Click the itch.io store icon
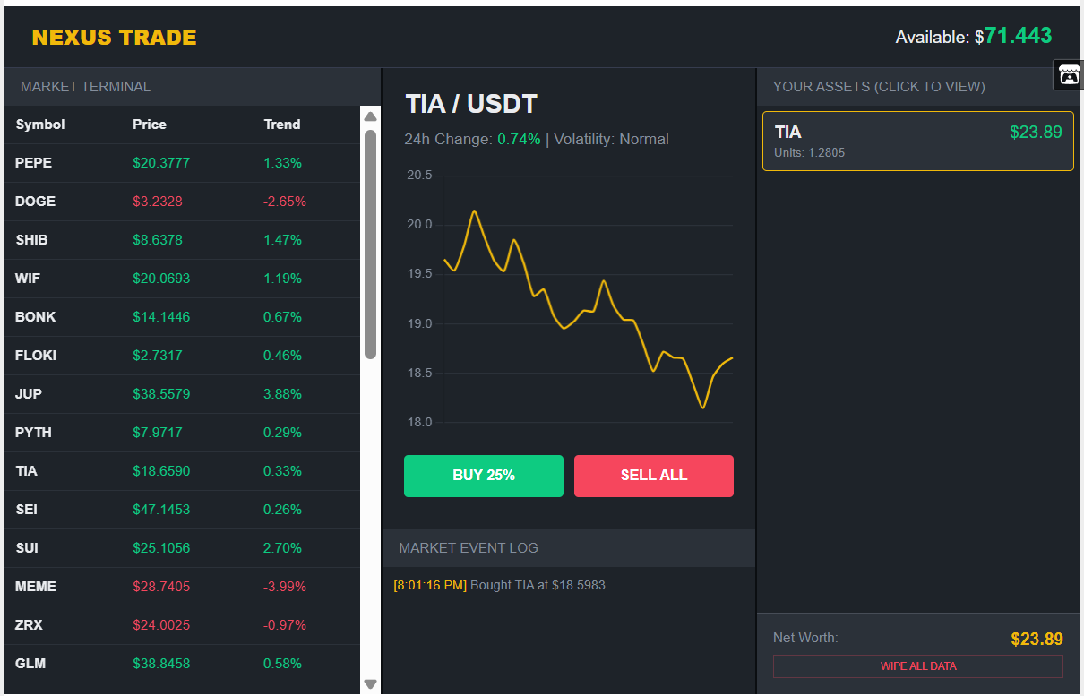The image size is (1084, 696). (1069, 74)
